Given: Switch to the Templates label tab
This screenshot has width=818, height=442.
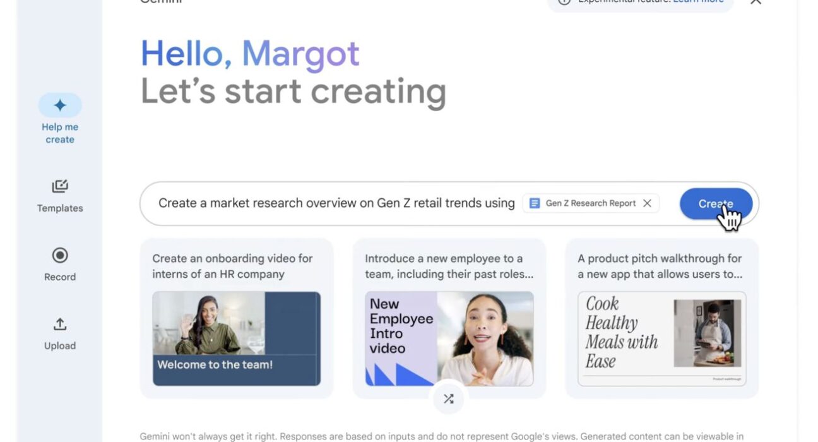Looking at the screenshot, I should pos(60,208).
